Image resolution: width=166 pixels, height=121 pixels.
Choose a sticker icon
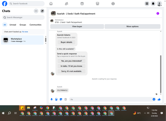click(x=61, y=99)
